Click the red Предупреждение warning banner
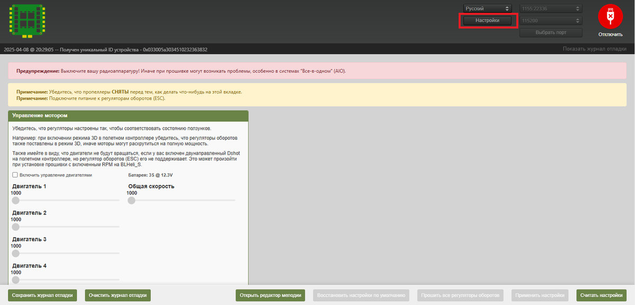 click(x=317, y=70)
